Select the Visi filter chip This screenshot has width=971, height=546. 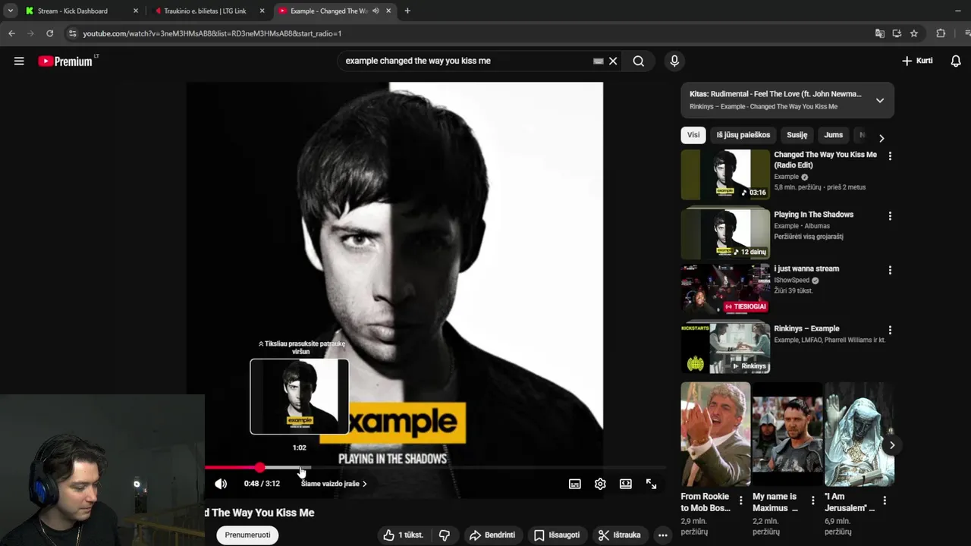(693, 135)
